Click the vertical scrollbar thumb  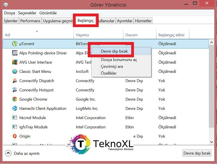pos(212,86)
